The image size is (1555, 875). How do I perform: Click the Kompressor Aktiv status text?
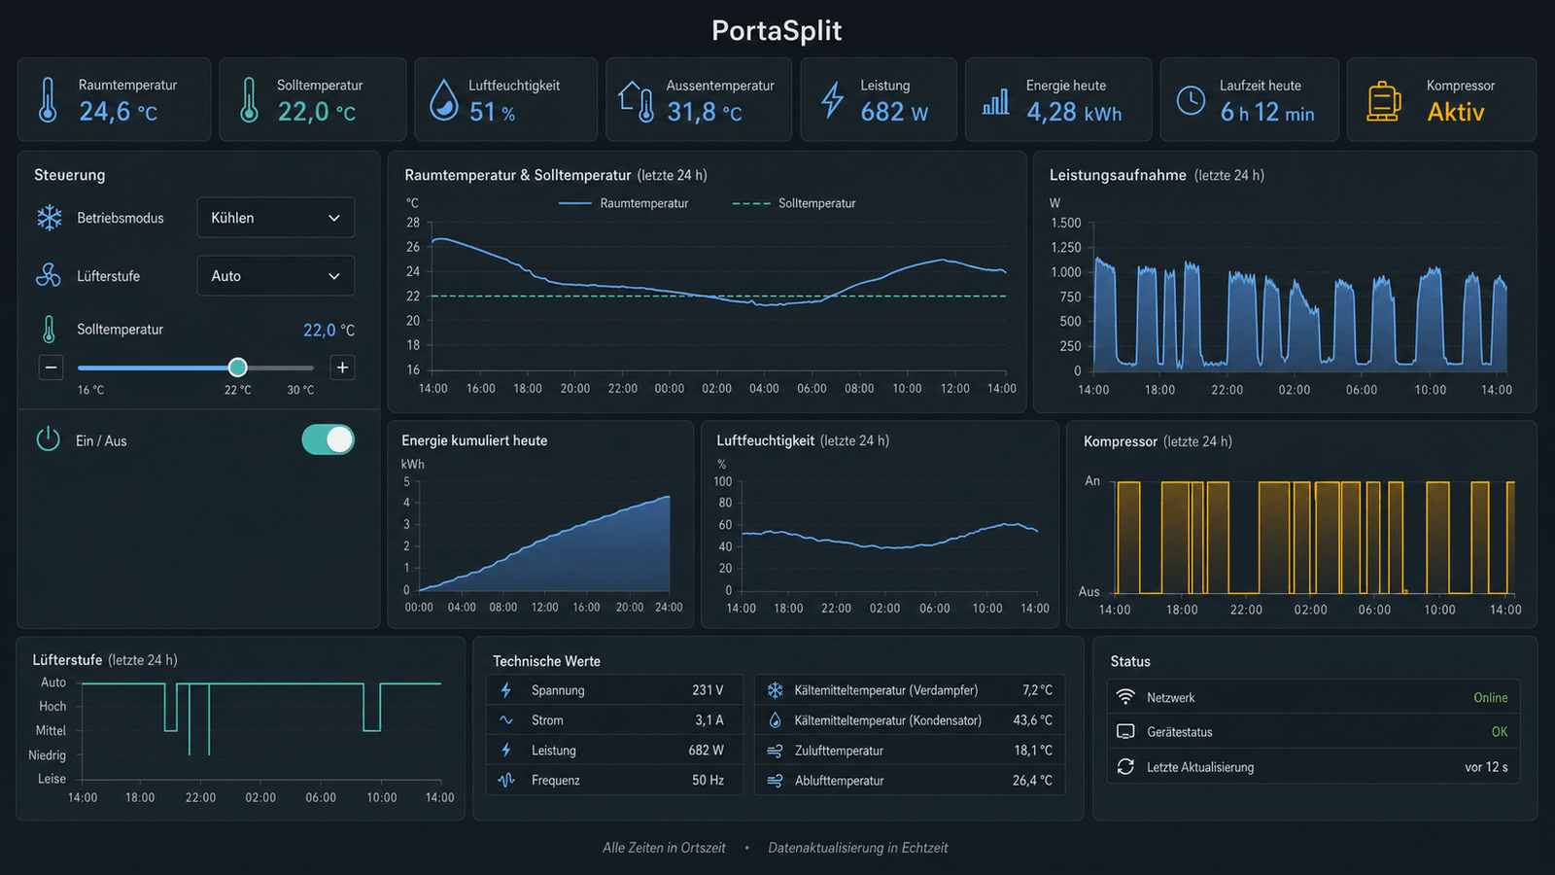click(1456, 113)
